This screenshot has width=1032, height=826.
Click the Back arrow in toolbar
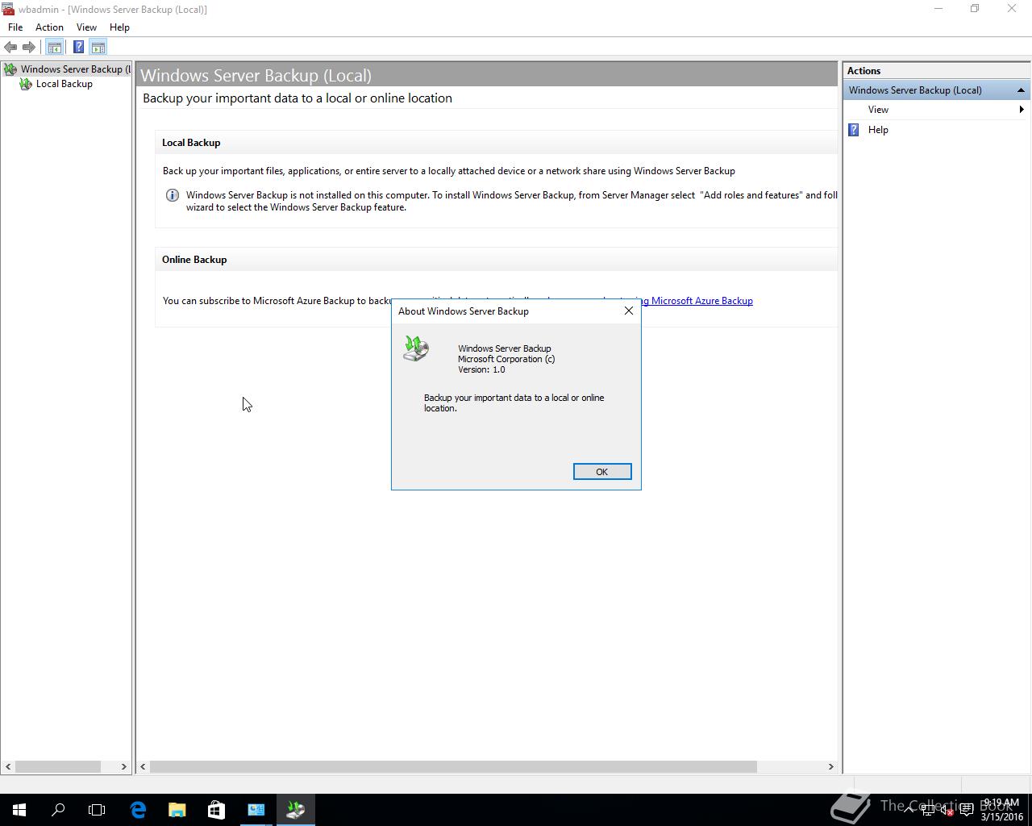point(10,48)
